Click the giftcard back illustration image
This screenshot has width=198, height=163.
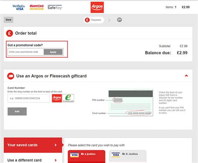[x=131, y=102]
